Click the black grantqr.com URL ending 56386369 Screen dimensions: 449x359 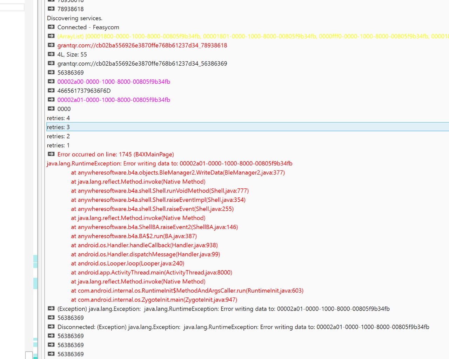[x=142, y=64]
